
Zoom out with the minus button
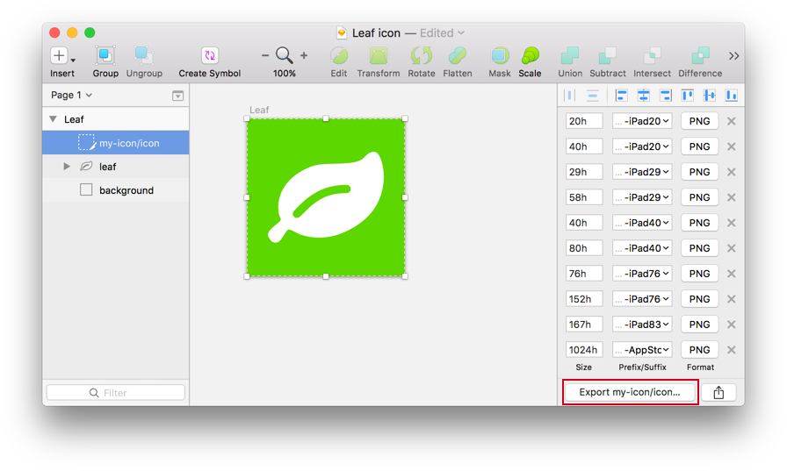coord(265,55)
